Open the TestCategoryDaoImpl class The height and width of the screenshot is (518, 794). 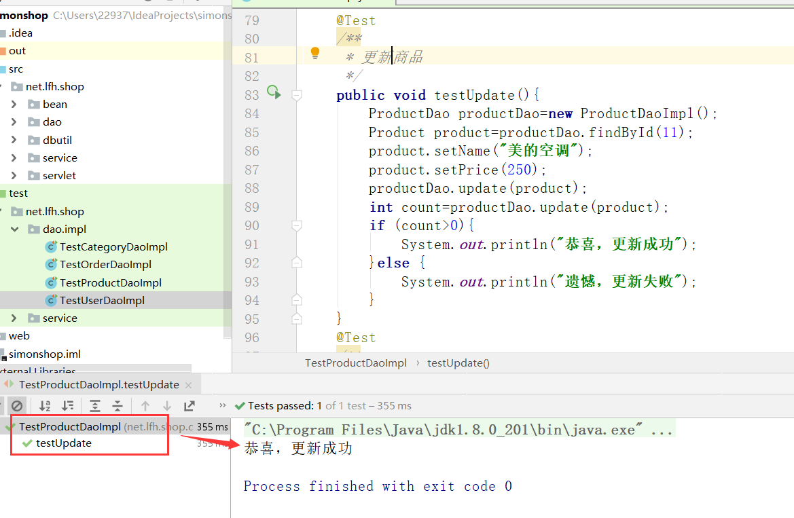click(113, 247)
